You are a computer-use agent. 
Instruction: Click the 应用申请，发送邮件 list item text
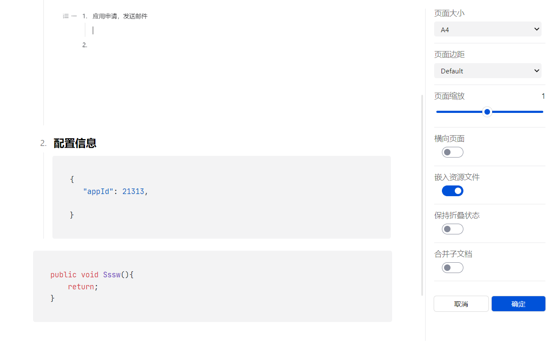[x=120, y=16]
